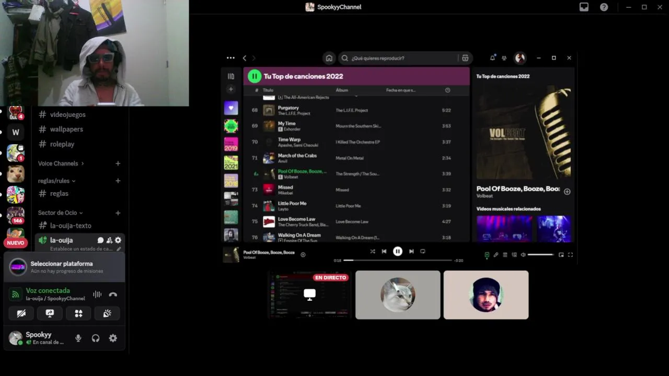Click Voz conectada status text

[48, 290]
